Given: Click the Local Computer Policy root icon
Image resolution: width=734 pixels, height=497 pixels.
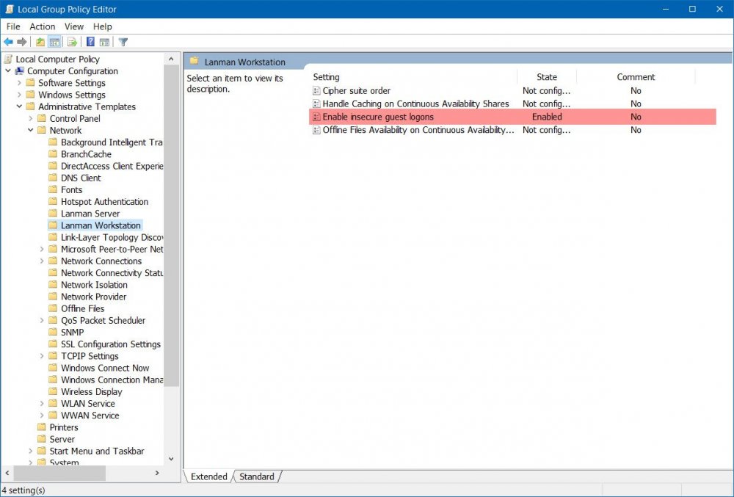Looking at the screenshot, I should [x=8, y=59].
